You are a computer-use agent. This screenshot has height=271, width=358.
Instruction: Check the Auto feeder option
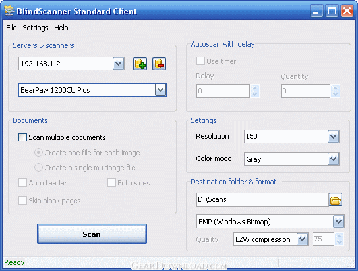point(22,183)
